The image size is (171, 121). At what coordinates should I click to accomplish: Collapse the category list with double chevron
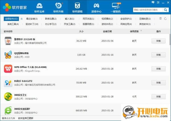click(22, 19)
